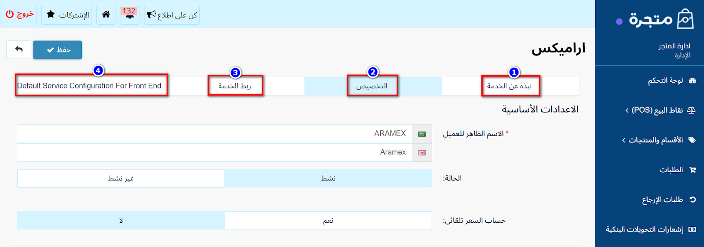This screenshot has height=247, width=704.
Task: Open the الإشتراكات subscriptions button
Action: (67, 15)
